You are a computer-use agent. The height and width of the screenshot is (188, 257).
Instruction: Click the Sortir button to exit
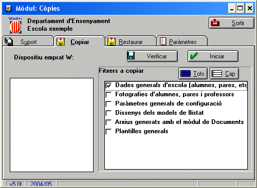(x=231, y=23)
